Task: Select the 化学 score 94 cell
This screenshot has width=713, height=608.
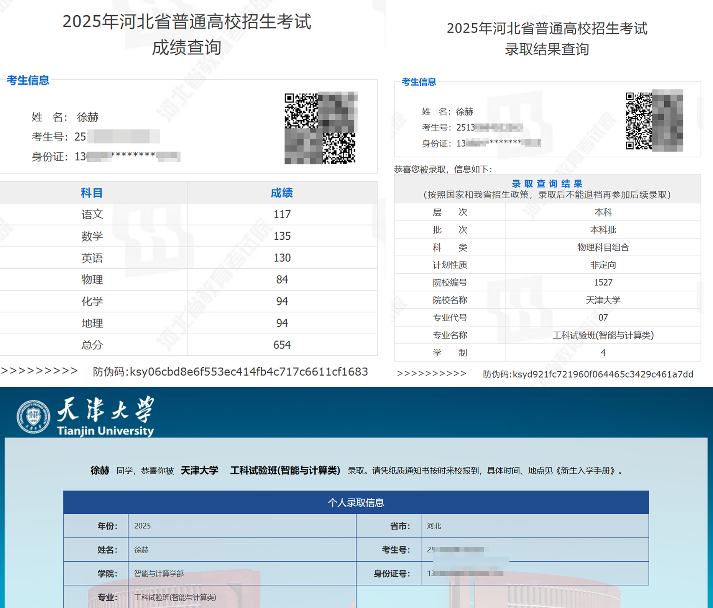Action: (x=282, y=301)
